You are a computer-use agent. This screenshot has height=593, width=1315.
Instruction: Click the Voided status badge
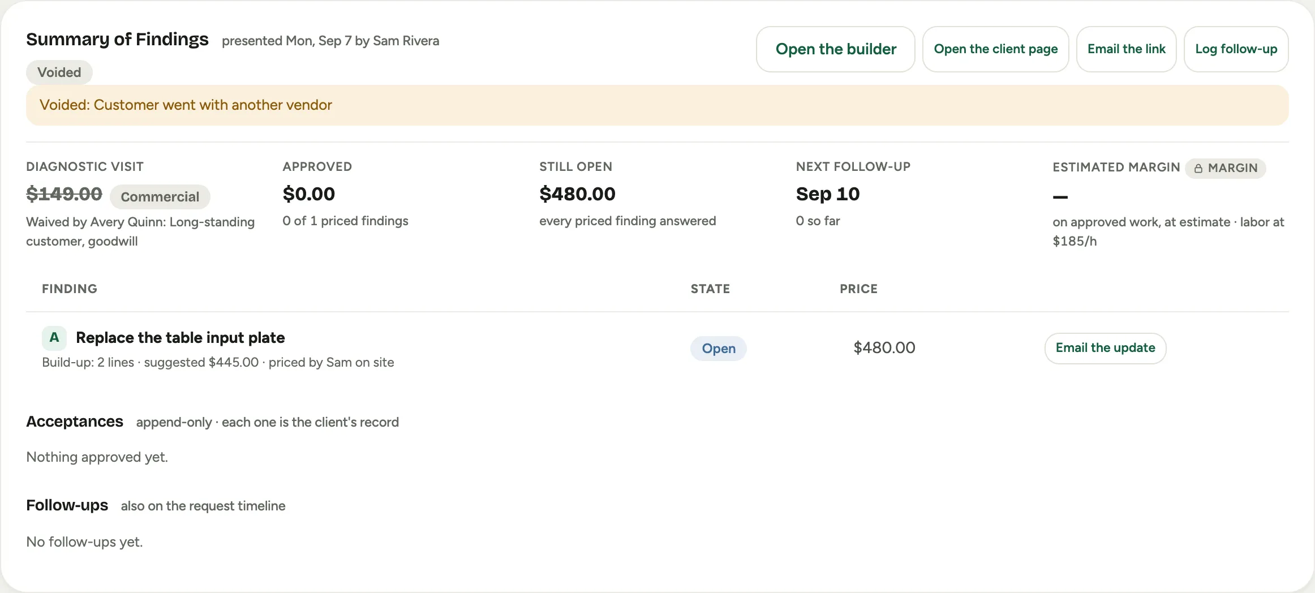pyautogui.click(x=59, y=72)
